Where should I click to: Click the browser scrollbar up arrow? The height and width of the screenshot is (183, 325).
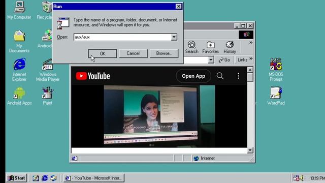point(250,70)
